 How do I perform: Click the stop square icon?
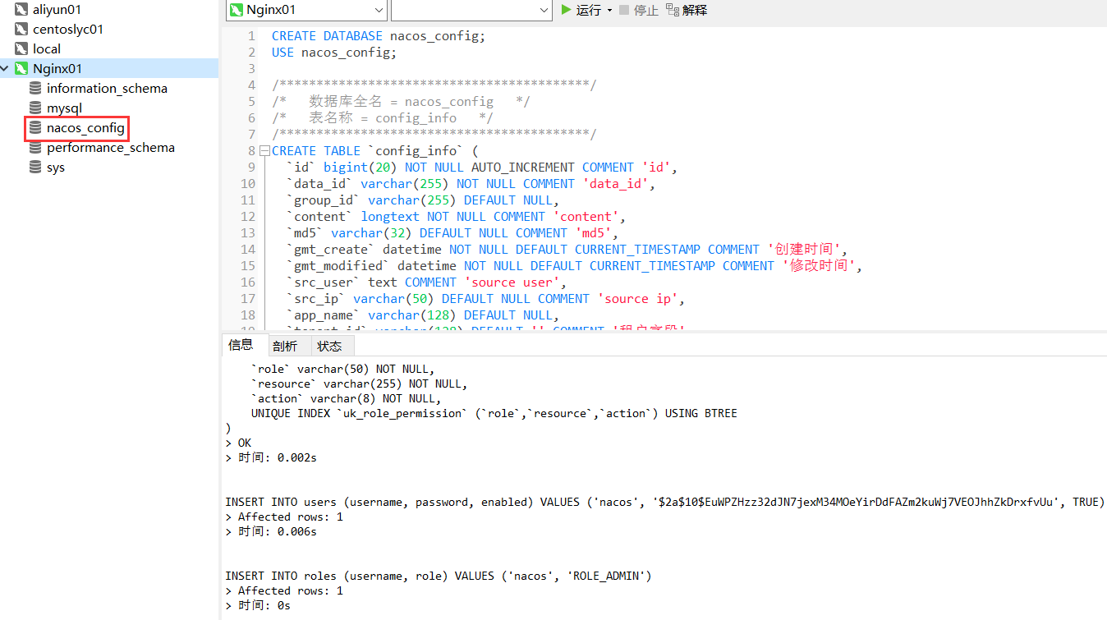coord(624,10)
